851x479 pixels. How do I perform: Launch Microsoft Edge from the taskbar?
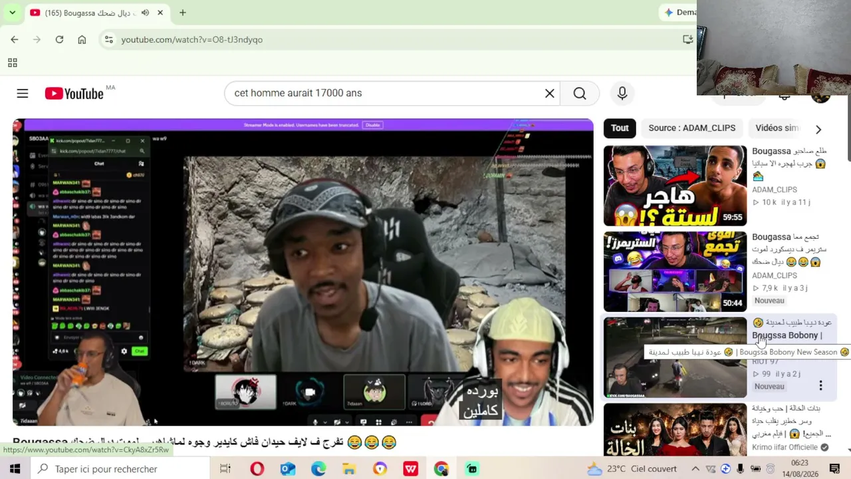click(x=318, y=469)
